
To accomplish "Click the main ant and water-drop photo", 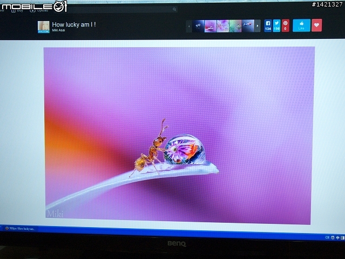I will coord(179,136).
